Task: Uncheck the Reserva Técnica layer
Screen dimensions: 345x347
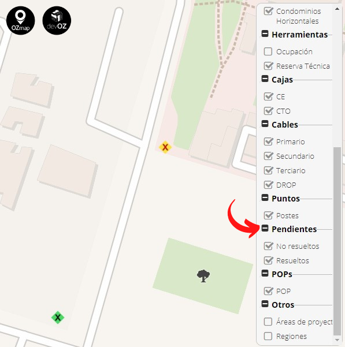Action: point(268,66)
